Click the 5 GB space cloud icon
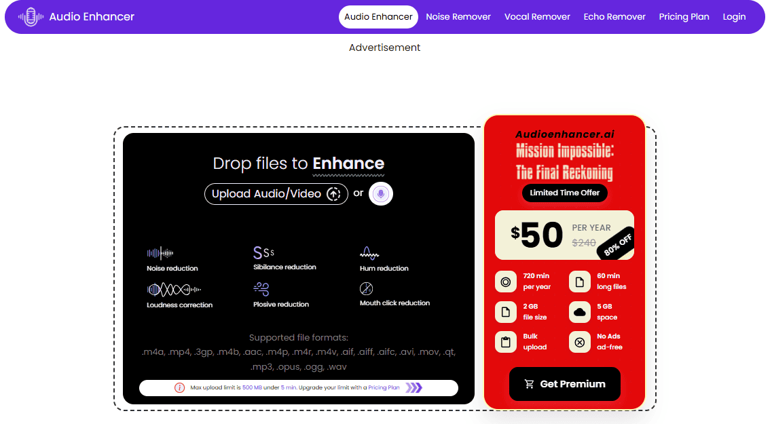Viewport: 772px width, 424px height. point(579,312)
